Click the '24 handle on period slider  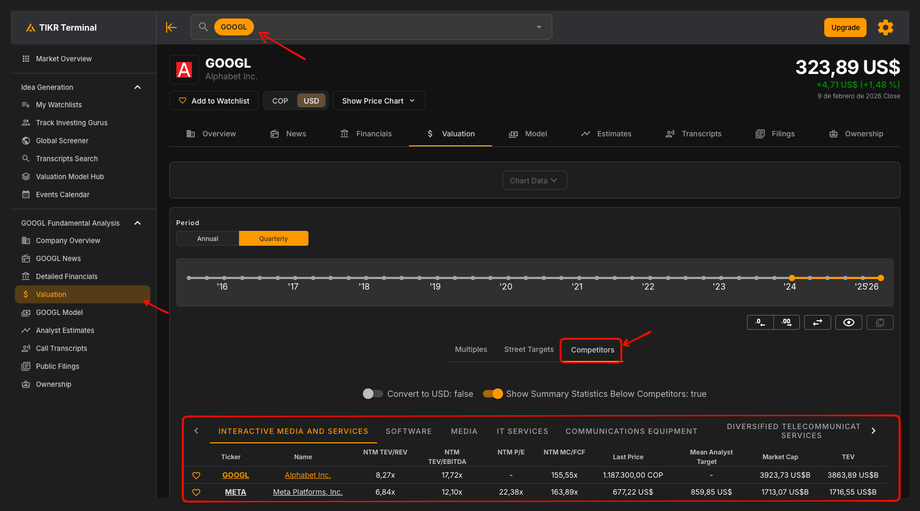click(x=792, y=278)
